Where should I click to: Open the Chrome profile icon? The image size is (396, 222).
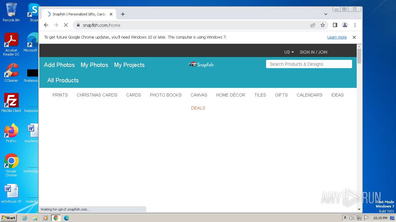click(x=345, y=25)
